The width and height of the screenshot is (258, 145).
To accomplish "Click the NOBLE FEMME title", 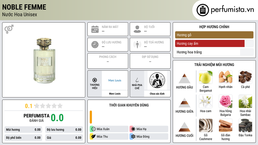I will pyautogui.click(x=24, y=7).
